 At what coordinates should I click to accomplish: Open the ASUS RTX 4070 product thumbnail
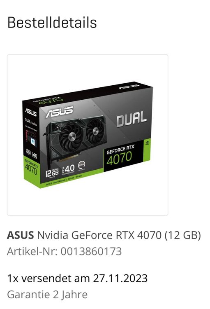point(88,135)
